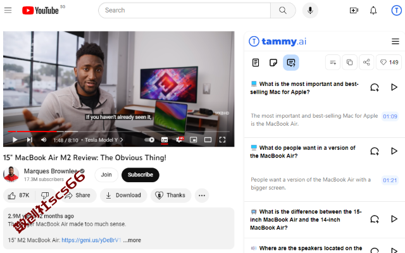Play the best-selling Mac question segment
Viewport: 405px width, 253px height.
pyautogui.click(x=394, y=87)
